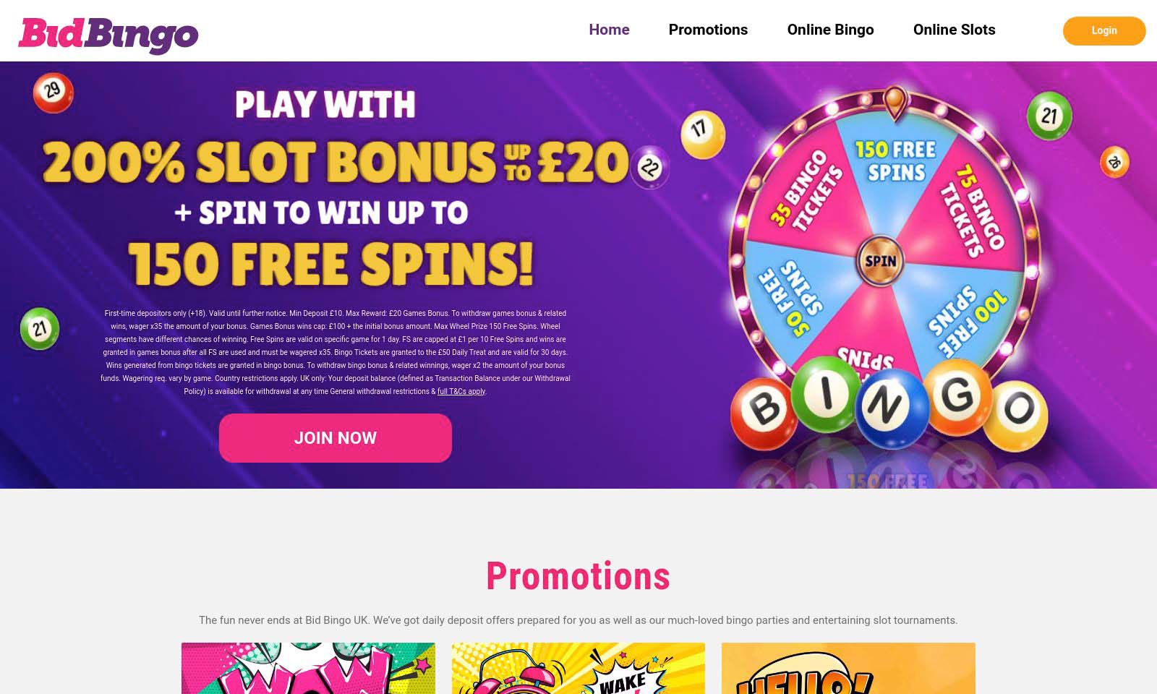Click the blue N bingo ball

point(891,408)
